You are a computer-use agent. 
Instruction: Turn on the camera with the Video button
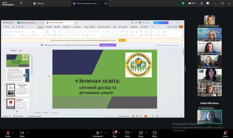point(22,133)
